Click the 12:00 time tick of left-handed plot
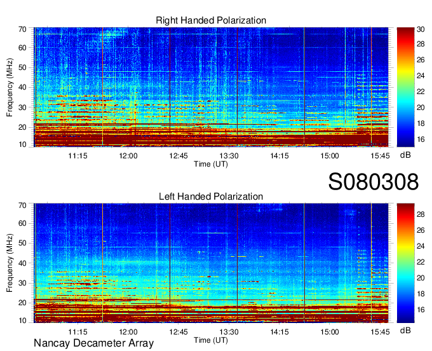 128,331
